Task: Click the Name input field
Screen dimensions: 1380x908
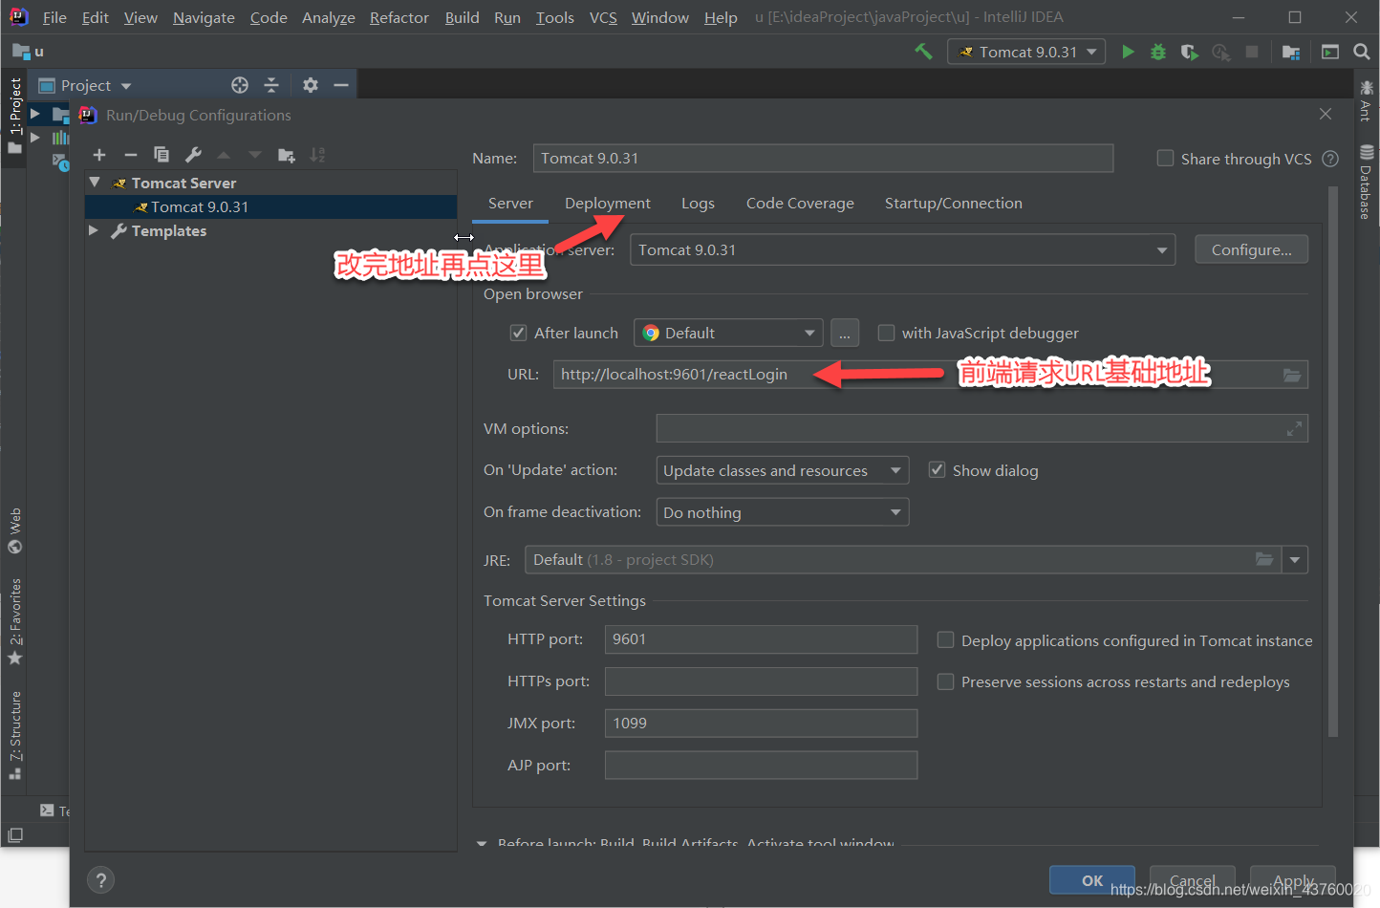Action: click(x=823, y=159)
